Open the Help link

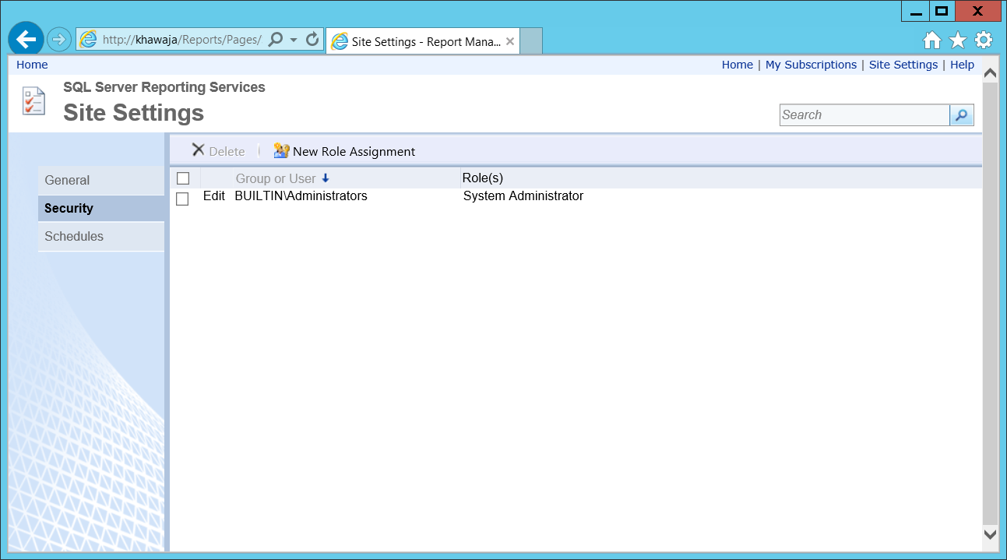[962, 65]
